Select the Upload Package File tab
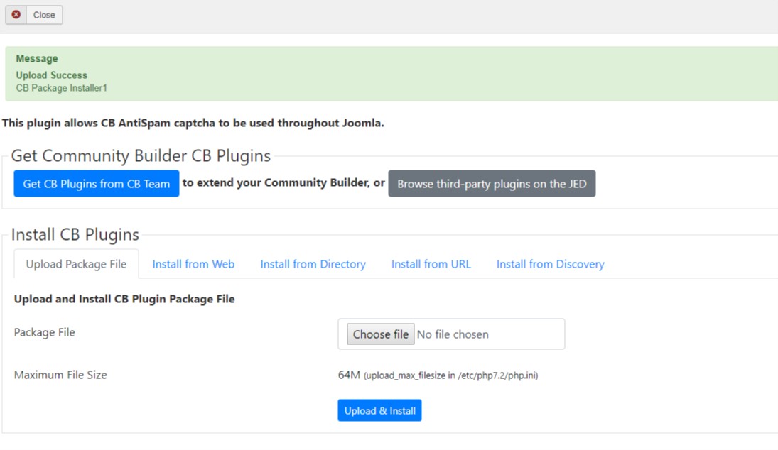Screen dimensions: 778x450 coord(77,264)
